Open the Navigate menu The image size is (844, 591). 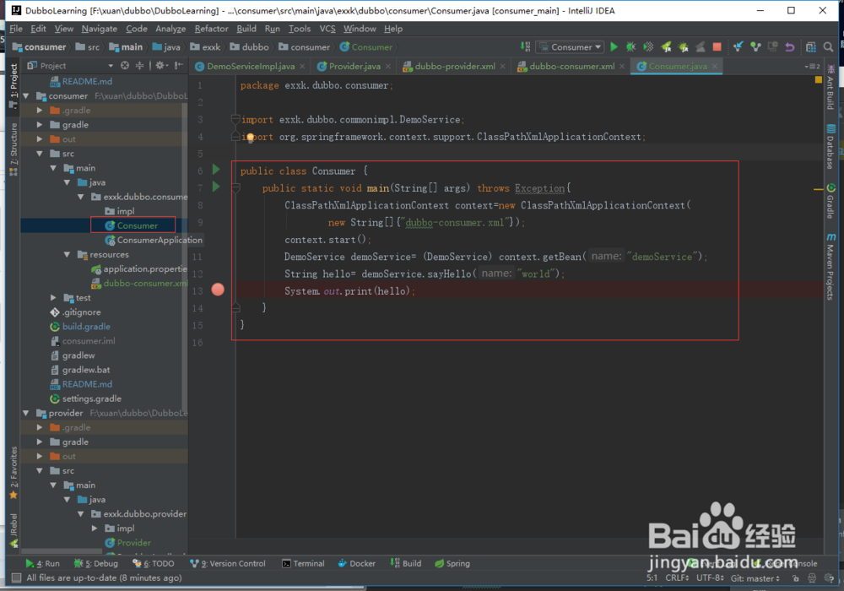(x=99, y=29)
